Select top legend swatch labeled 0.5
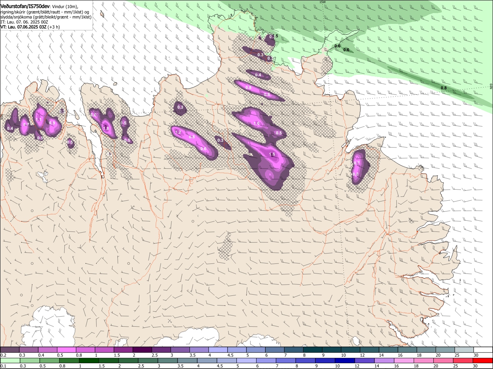 (x=66, y=349)
